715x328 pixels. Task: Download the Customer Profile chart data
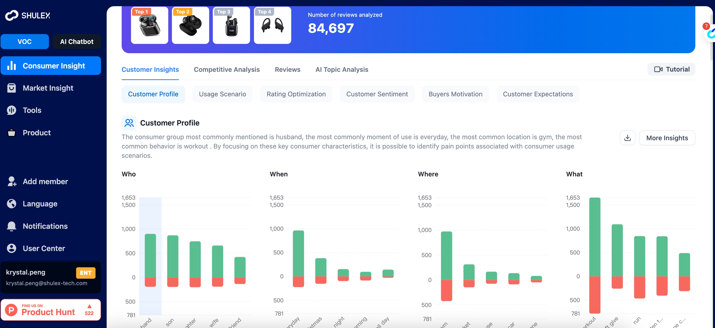[x=627, y=138]
